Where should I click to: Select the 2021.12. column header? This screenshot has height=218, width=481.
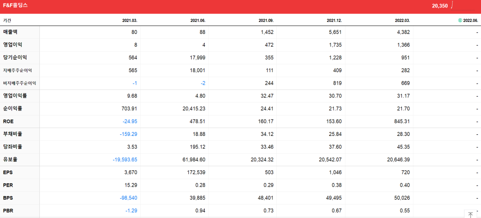pos(335,20)
